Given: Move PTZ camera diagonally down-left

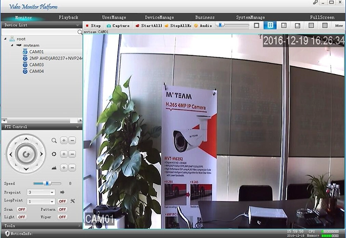Looking at the screenshot, I should tap(16, 164).
